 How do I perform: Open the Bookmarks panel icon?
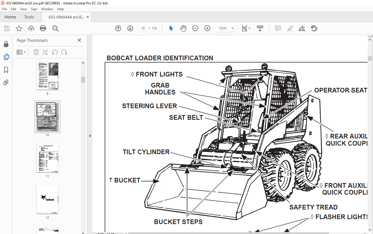coord(6,70)
